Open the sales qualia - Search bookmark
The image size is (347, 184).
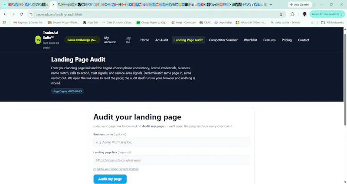[285, 23]
